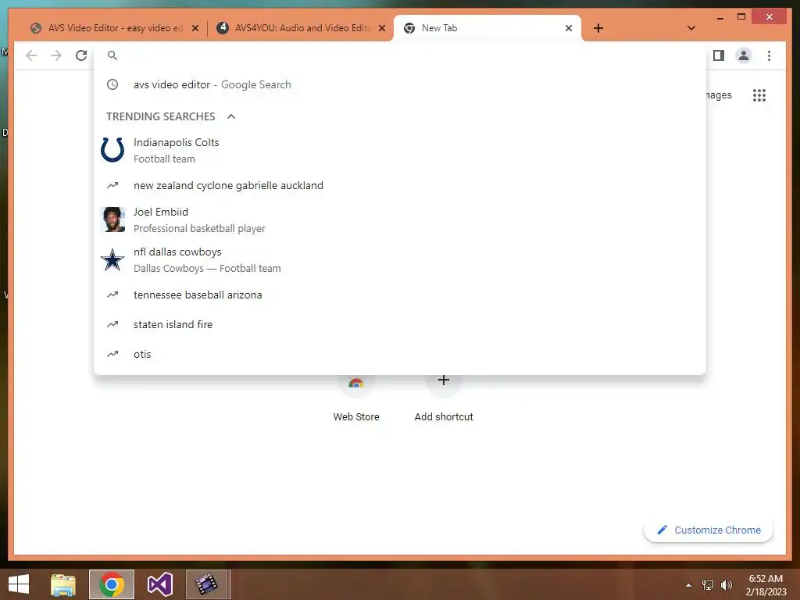Click trending icon beside staten island fire
Viewport: 800px width, 600px height.
(x=112, y=324)
